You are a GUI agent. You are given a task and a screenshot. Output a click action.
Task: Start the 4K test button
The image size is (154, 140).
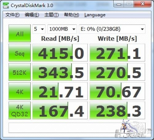tap(20, 91)
